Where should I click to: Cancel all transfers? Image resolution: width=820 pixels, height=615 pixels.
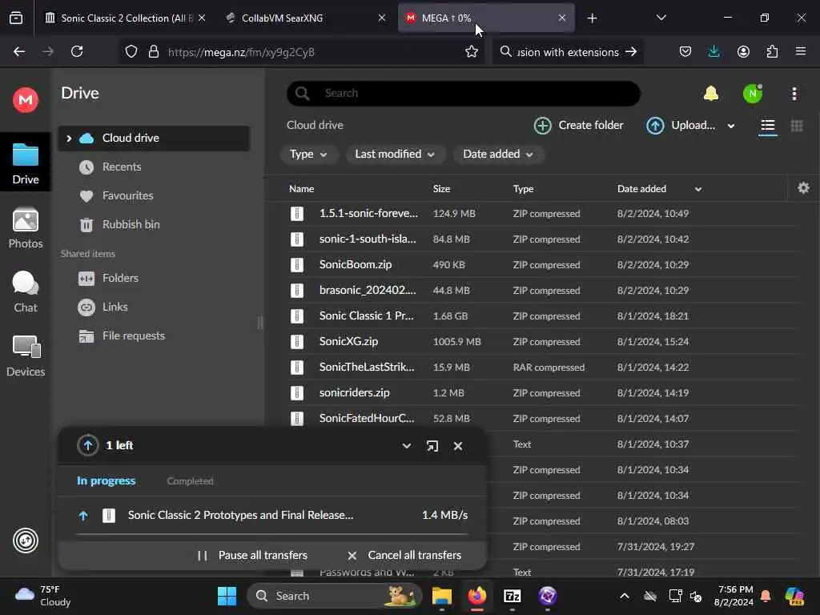click(x=404, y=556)
